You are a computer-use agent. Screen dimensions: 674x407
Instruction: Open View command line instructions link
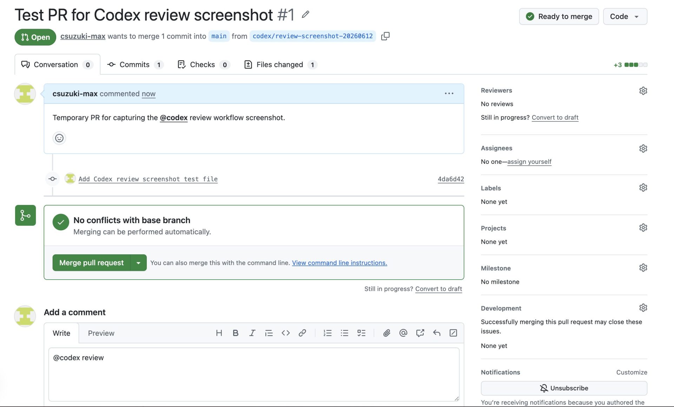[339, 263]
